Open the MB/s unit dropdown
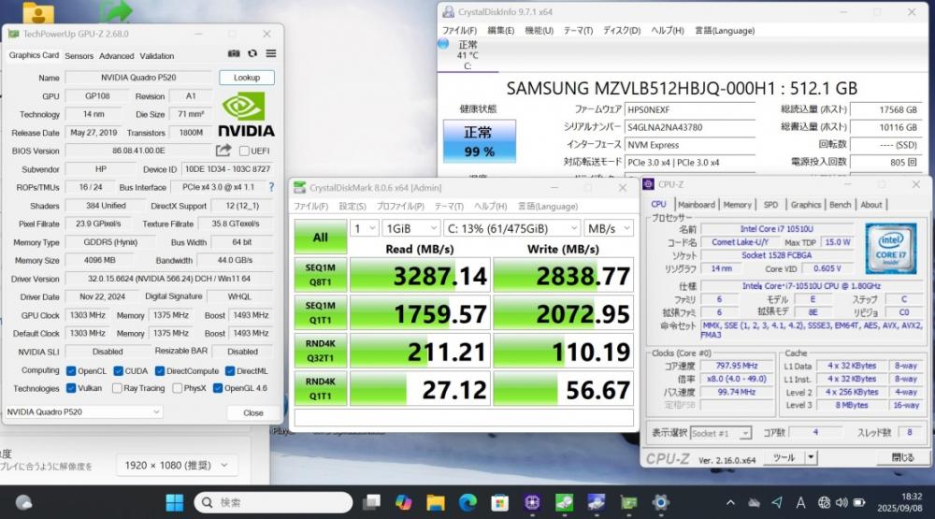 [609, 228]
